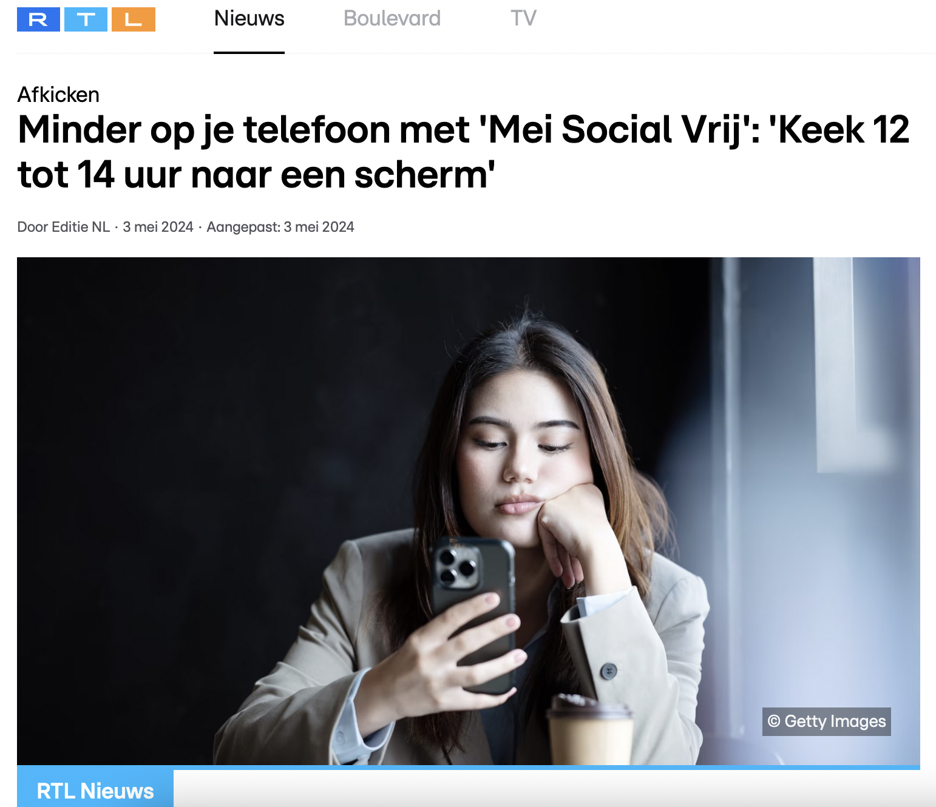The height and width of the screenshot is (807, 936).
Task: Switch to the Boulevard tab
Action: [x=392, y=18]
